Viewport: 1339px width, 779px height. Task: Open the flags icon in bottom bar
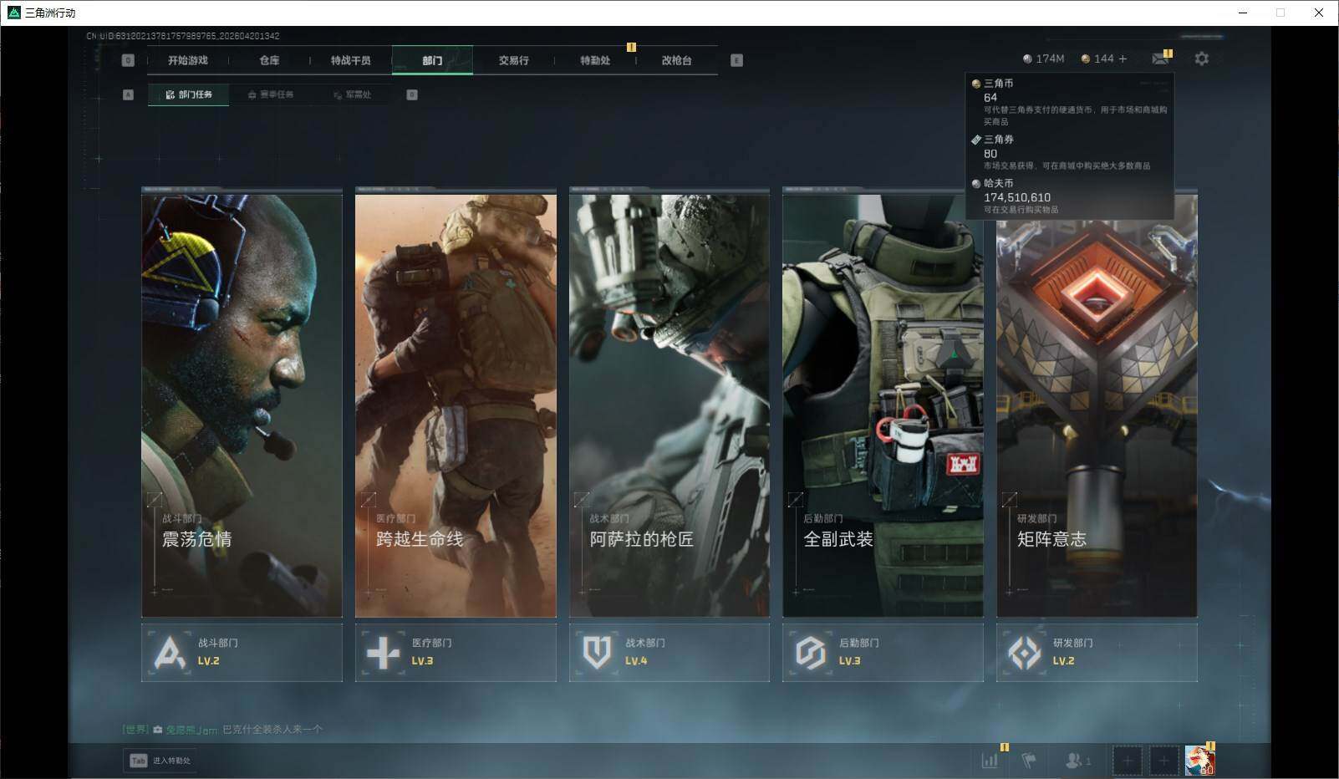1029,761
